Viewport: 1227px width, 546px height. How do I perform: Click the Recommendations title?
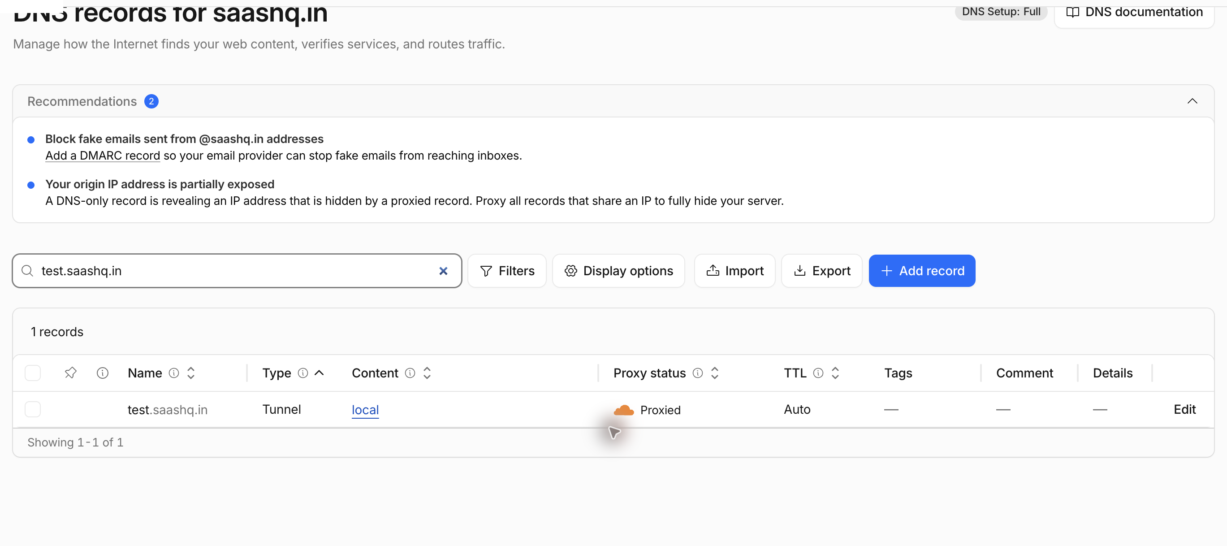click(82, 101)
